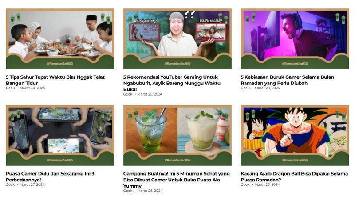The width and height of the screenshot is (355, 199).
Task: Select Geek category under the healthy drinks article
Action: coord(128,191)
